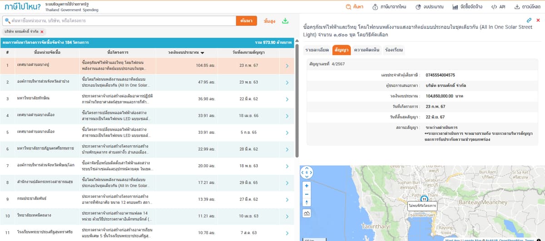This screenshot has width=545, height=241.
Task: Sort by วงเงินงบประมาณ column arrow
Action: pyautogui.click(x=202, y=53)
